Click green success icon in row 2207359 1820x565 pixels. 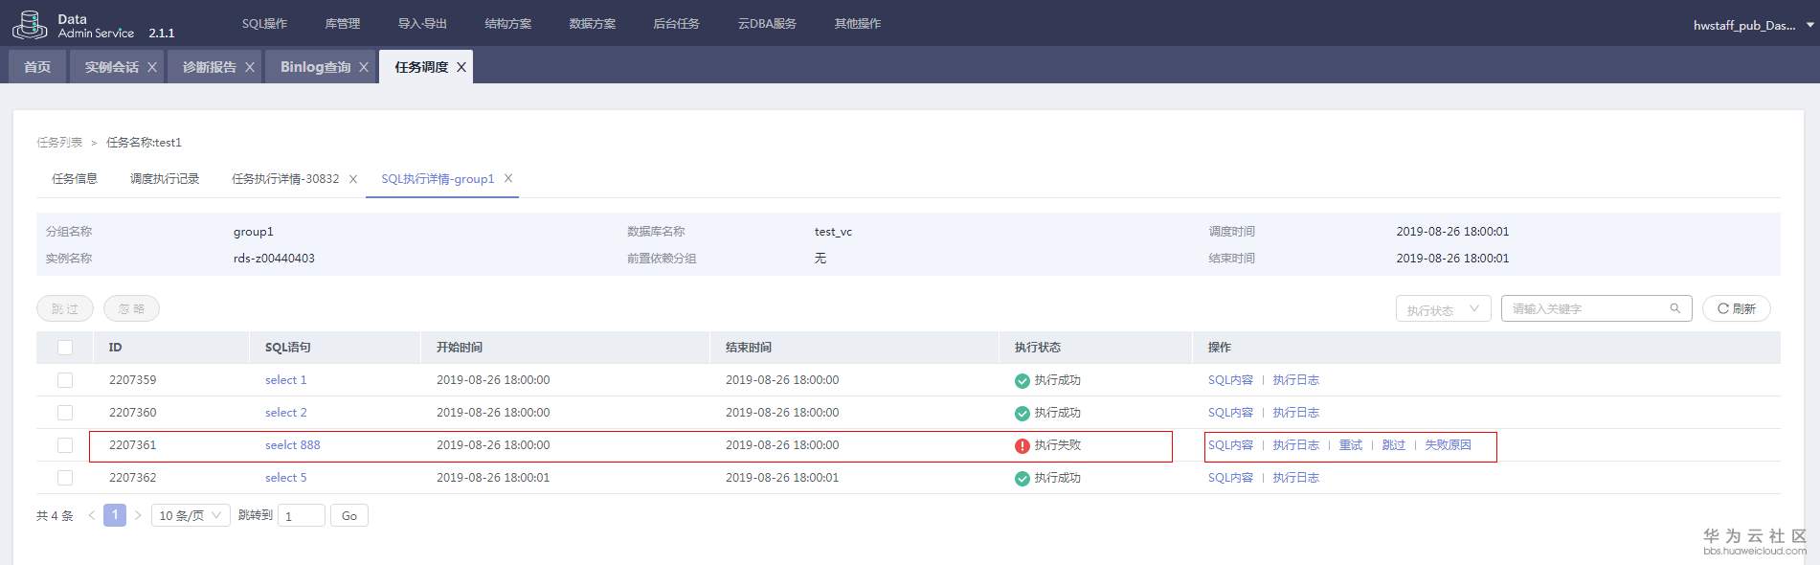1022,380
